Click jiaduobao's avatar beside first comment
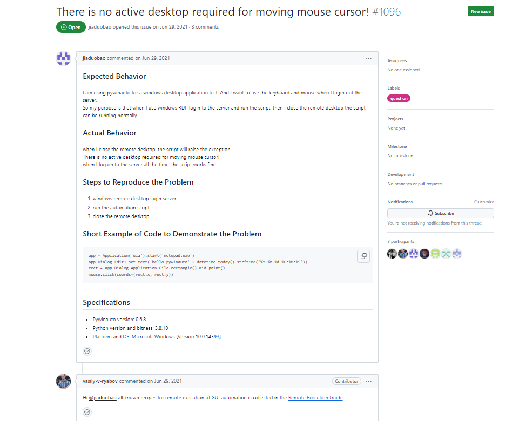519x421 pixels. pyautogui.click(x=63, y=58)
